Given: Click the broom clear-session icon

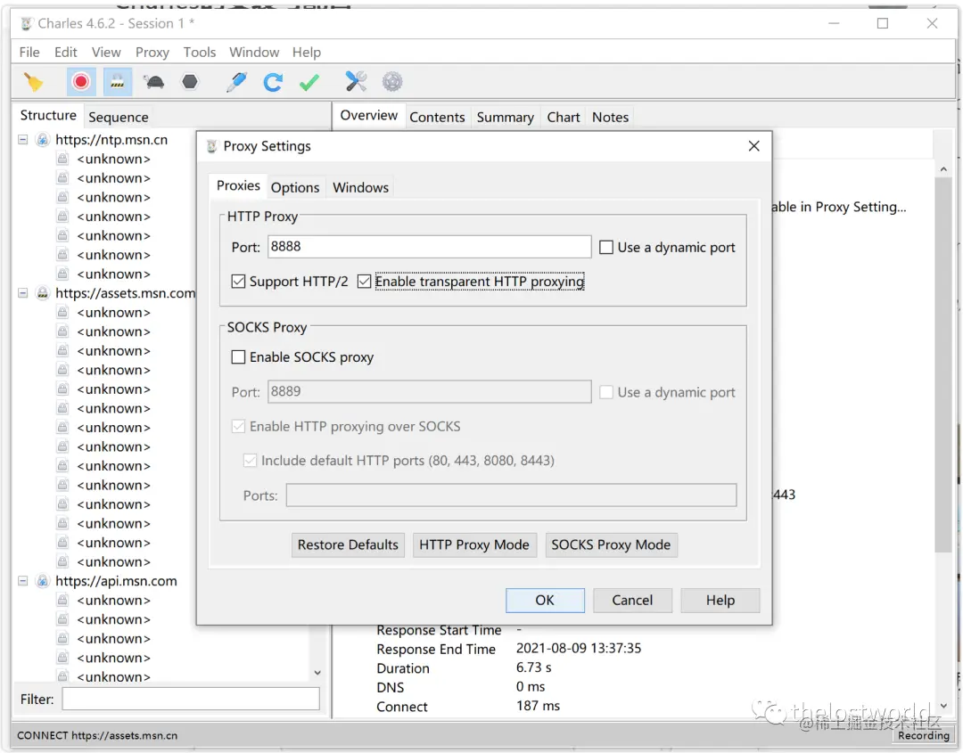Looking at the screenshot, I should tap(34, 82).
